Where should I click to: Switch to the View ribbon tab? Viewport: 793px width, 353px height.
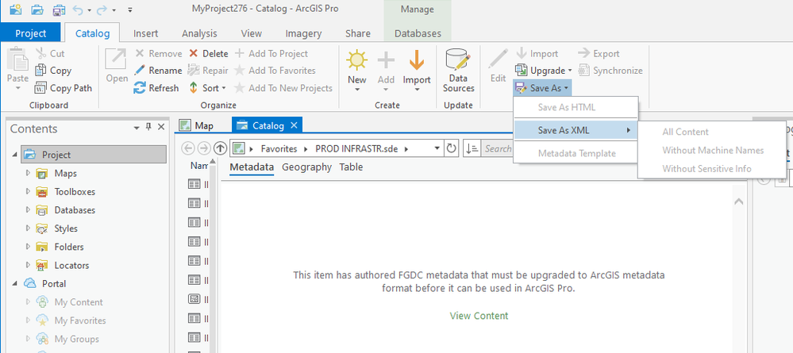click(x=252, y=33)
